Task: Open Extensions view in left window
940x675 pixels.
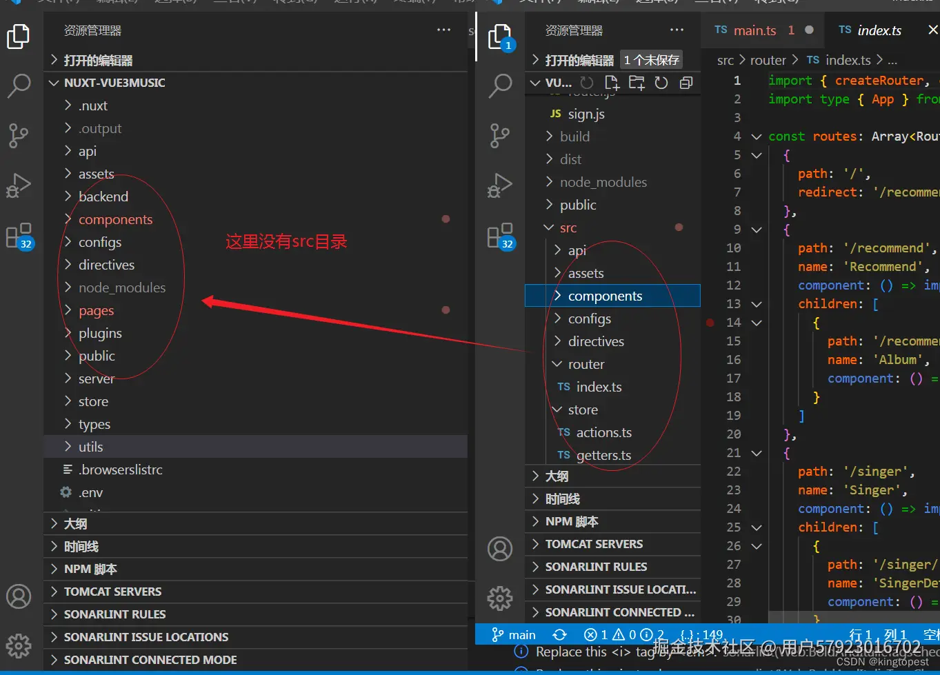Action: pos(19,236)
